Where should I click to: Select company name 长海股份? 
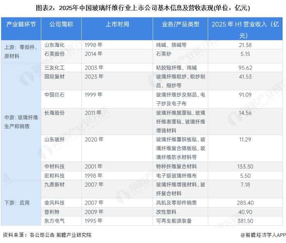[54, 113]
